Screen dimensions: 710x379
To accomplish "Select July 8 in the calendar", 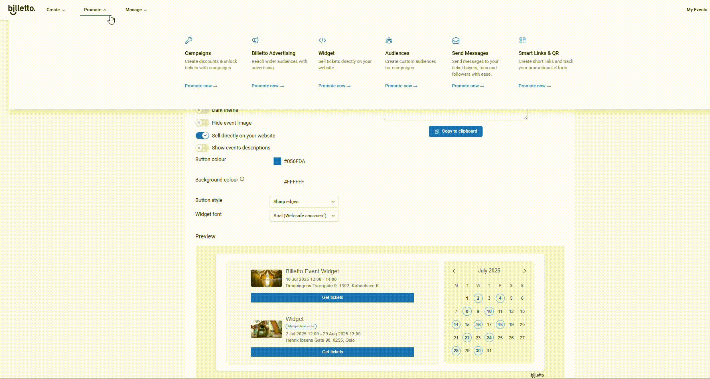I will coord(467,311).
